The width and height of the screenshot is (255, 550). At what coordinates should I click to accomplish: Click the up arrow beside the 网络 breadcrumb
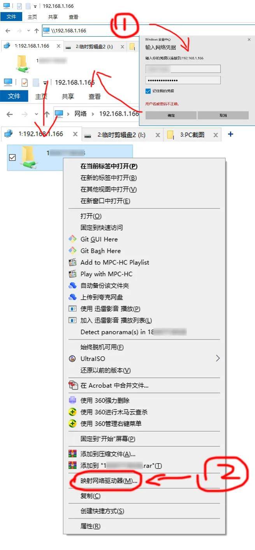pyautogui.click(x=47, y=114)
